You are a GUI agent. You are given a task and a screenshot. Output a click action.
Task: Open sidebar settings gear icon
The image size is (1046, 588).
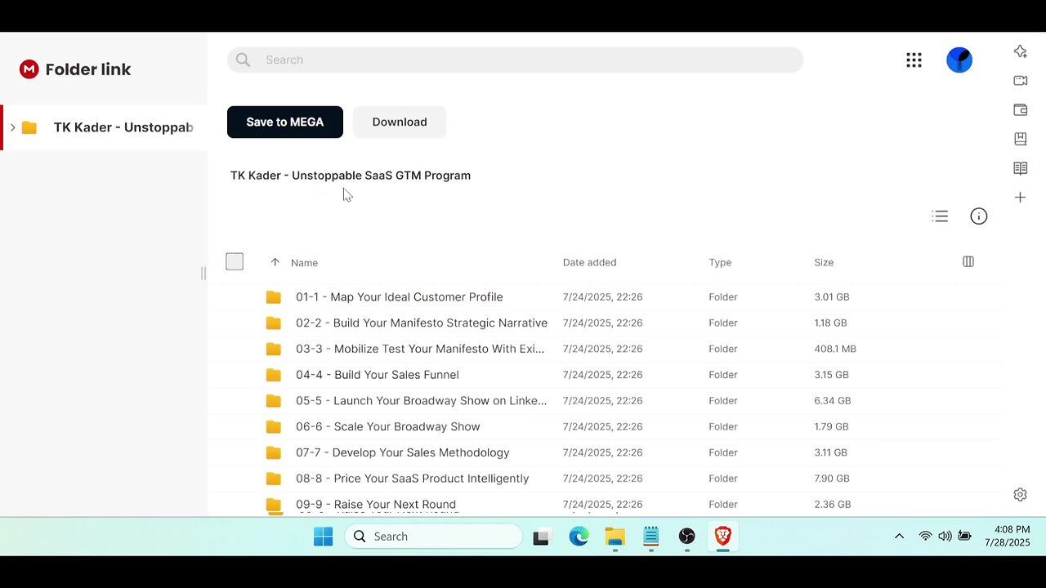pyautogui.click(x=1020, y=495)
